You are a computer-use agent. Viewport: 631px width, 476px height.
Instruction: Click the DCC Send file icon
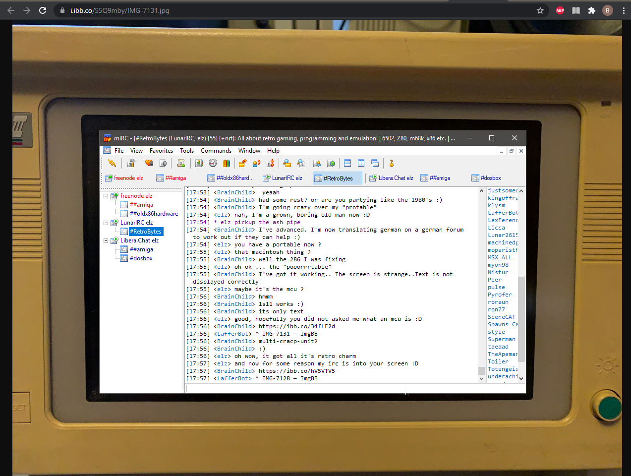tap(242, 163)
